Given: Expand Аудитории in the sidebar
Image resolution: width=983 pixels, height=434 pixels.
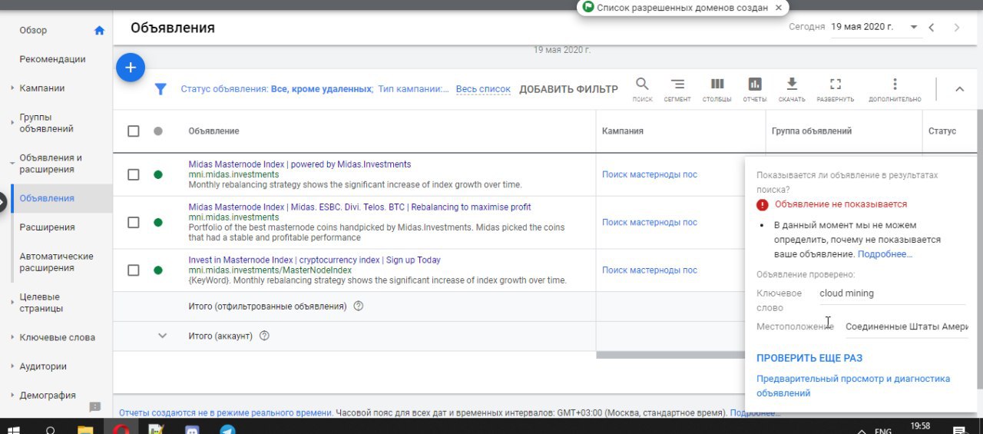Looking at the screenshot, I should 12,366.
